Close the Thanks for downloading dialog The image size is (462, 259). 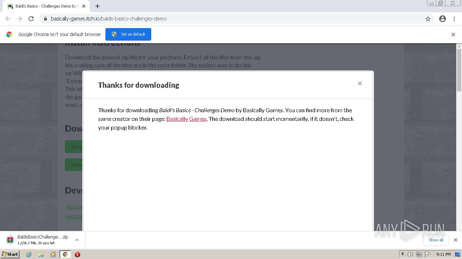[x=360, y=83]
